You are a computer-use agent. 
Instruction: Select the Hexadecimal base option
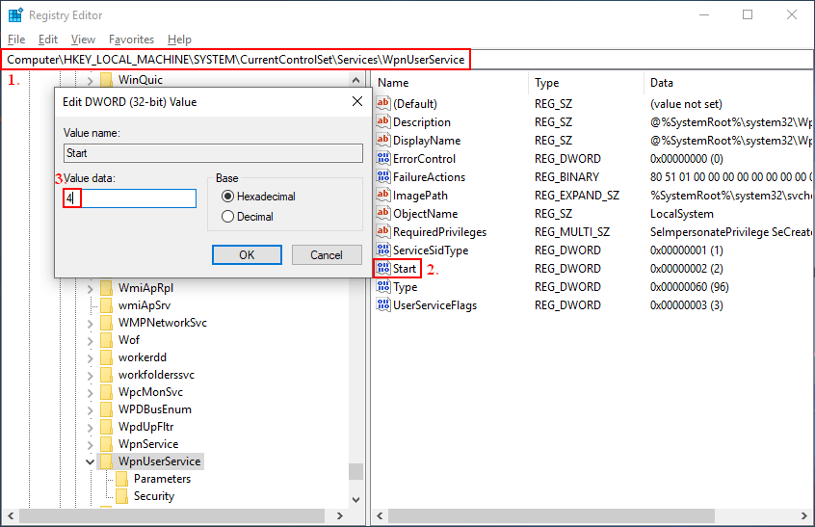[228, 197]
